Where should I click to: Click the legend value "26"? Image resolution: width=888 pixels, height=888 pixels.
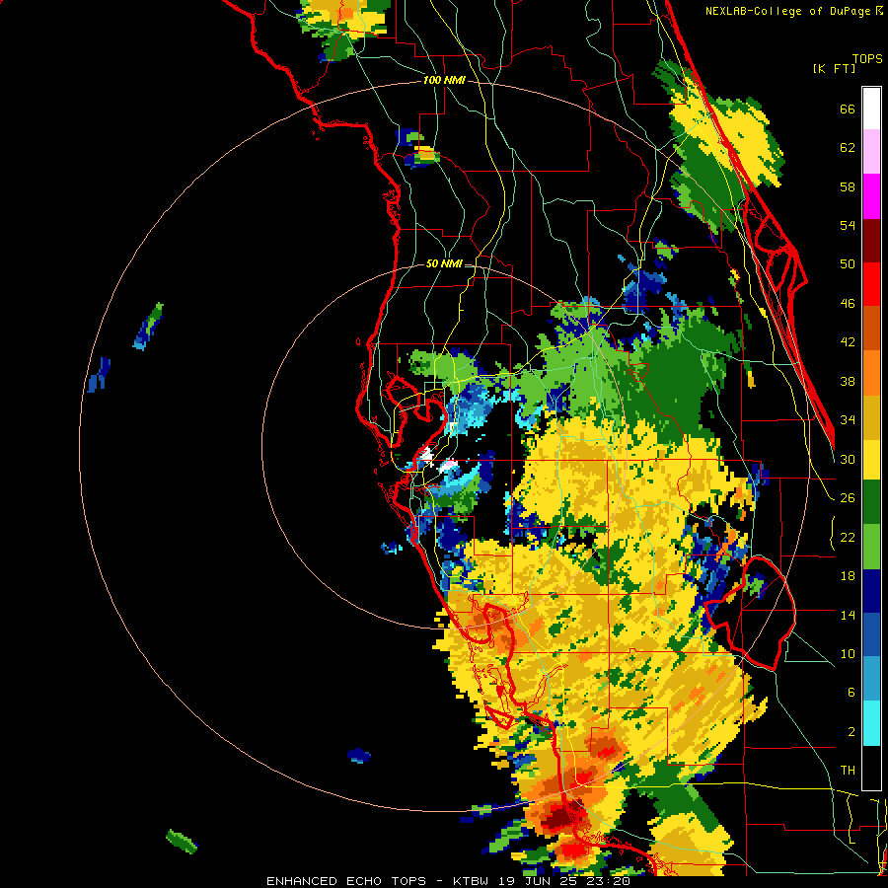point(848,498)
